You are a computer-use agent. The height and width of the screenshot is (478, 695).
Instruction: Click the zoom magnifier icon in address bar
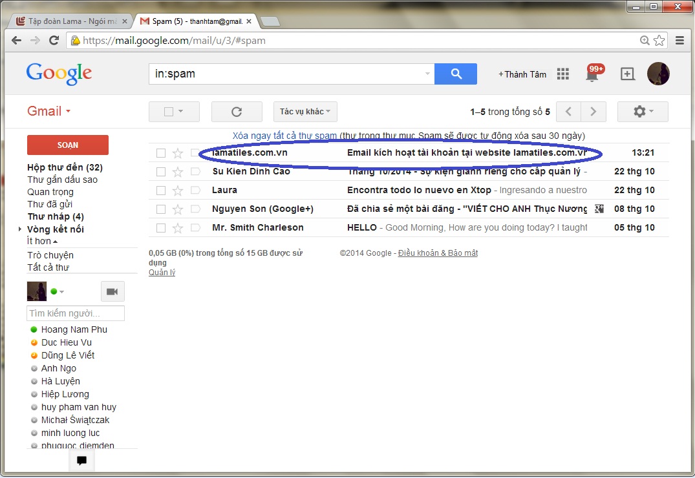(x=645, y=40)
